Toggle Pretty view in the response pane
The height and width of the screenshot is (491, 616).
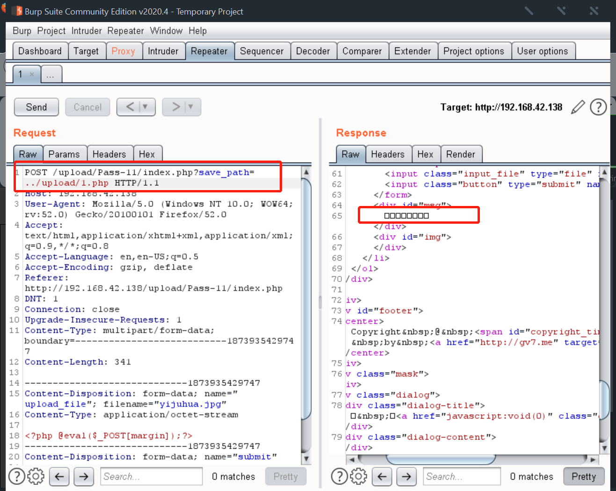click(584, 476)
